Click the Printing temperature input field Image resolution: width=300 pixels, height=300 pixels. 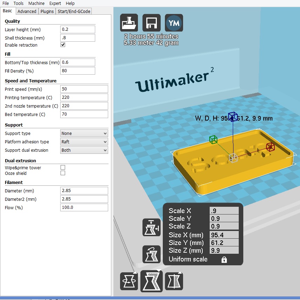coord(84,97)
